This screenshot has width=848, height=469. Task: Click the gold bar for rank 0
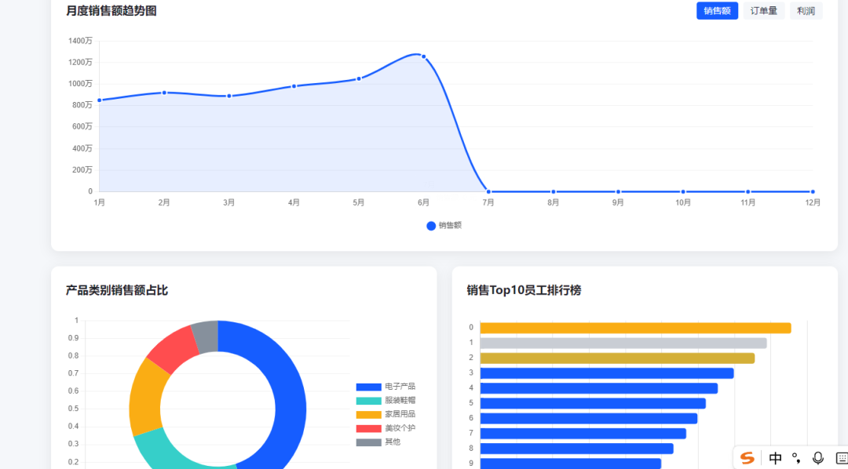(635, 328)
